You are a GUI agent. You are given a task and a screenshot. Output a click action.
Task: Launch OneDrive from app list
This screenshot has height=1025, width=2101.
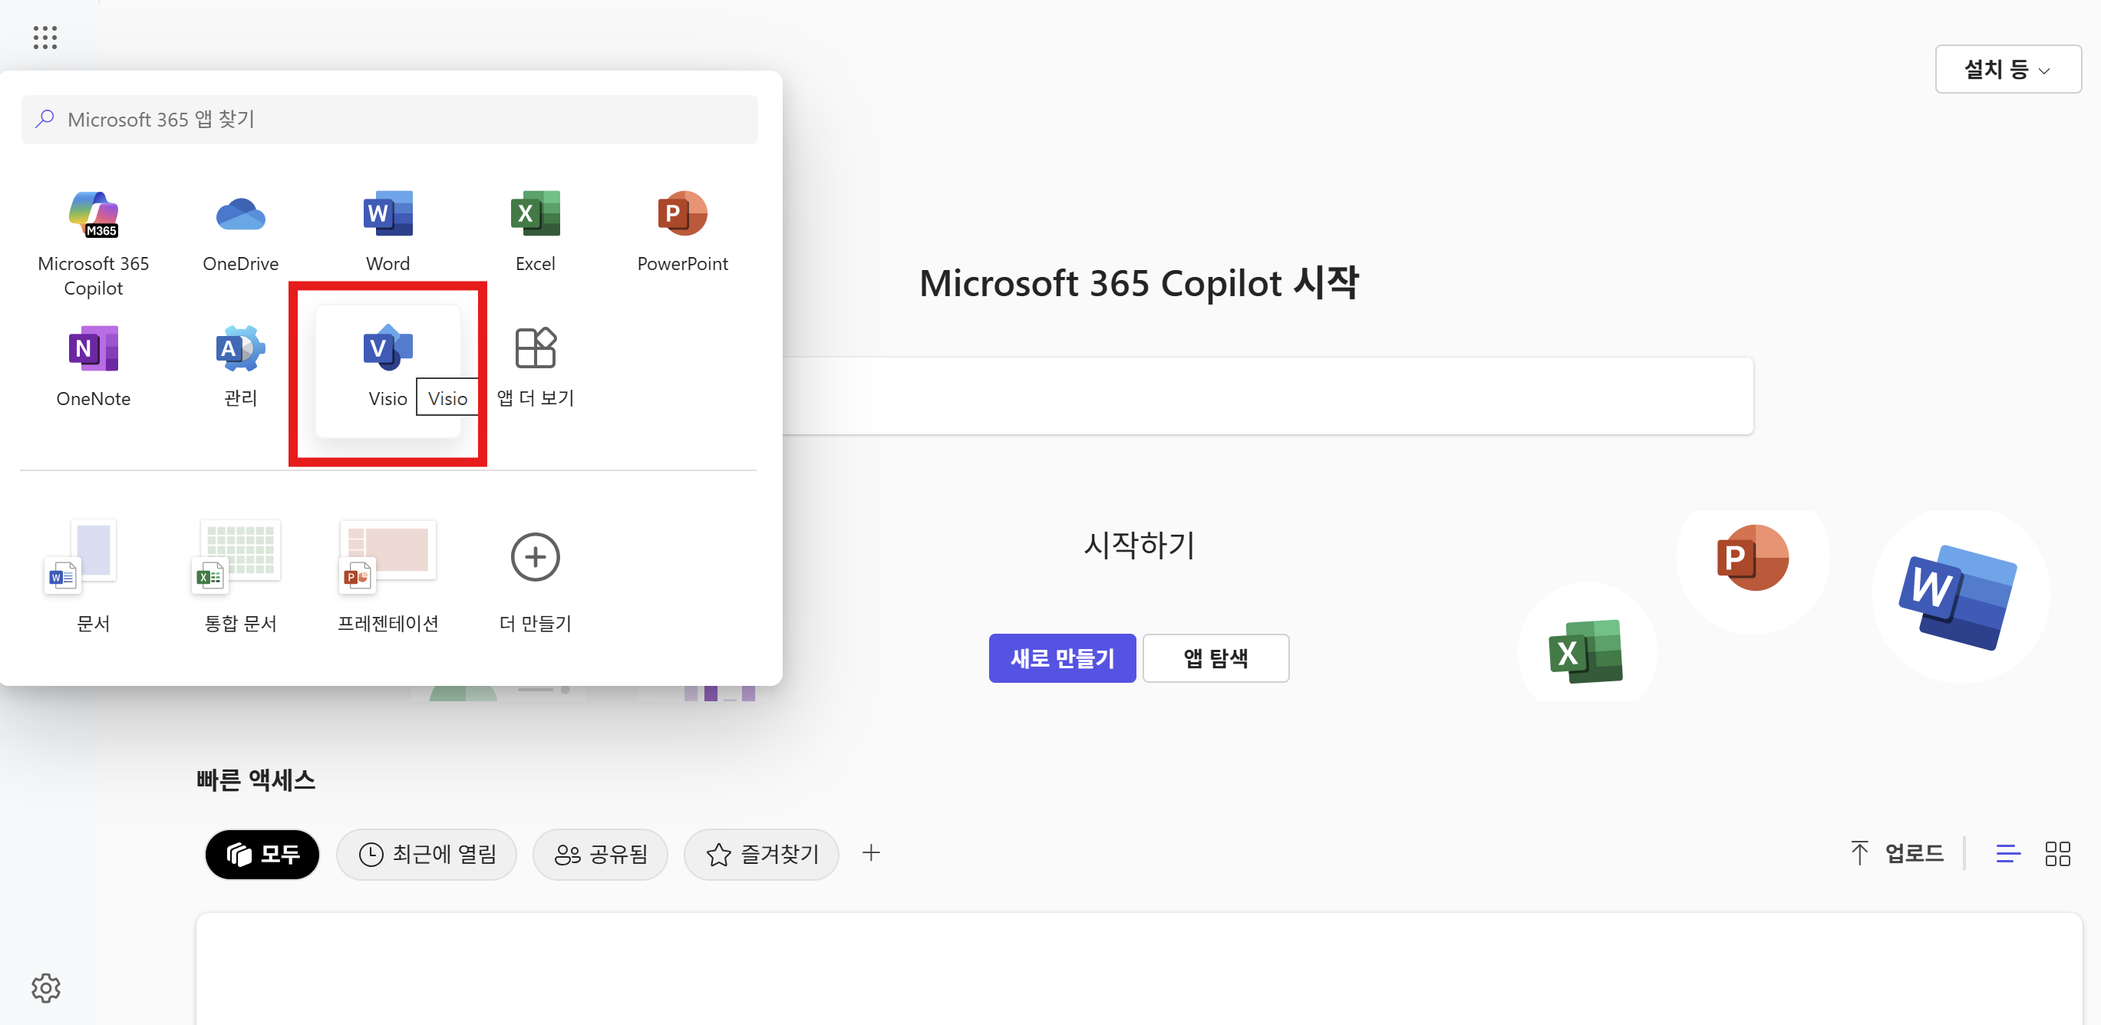(x=241, y=231)
